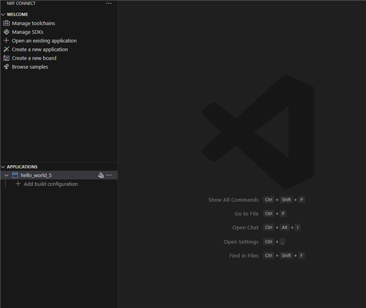Open Browse samples
This screenshot has height=308, width=366.
click(30, 67)
